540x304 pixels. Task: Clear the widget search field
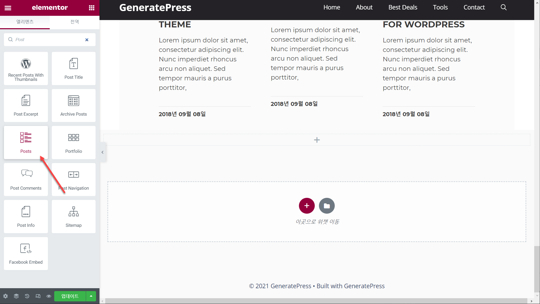click(x=87, y=40)
